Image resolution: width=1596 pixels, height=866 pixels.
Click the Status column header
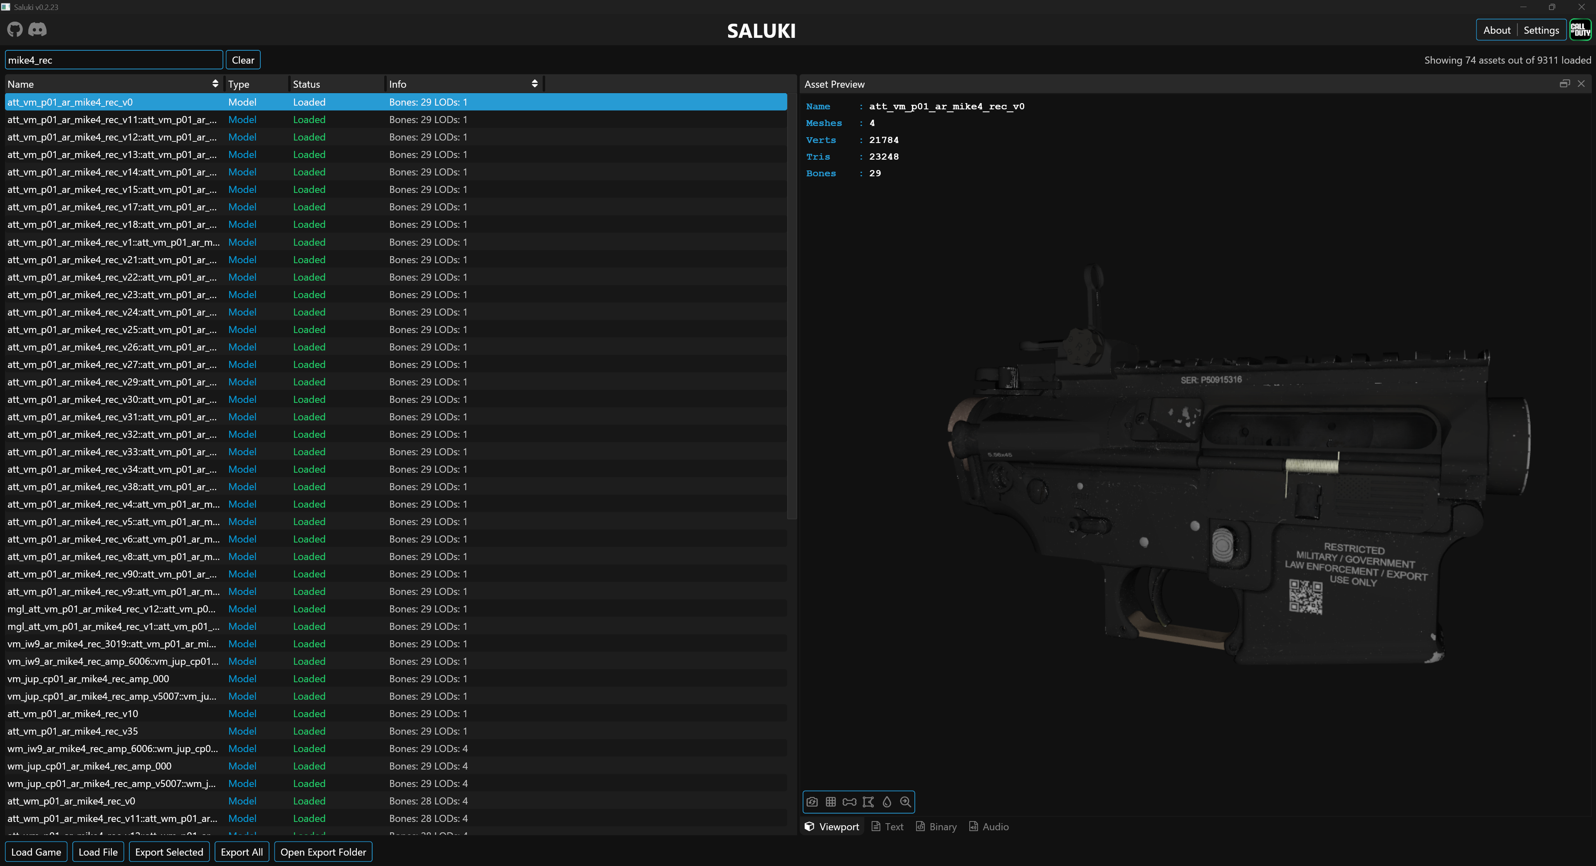click(336, 84)
